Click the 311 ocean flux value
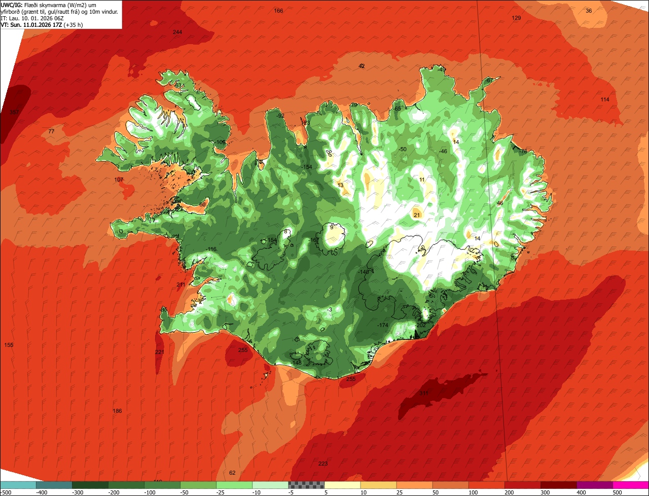Screen dimensions: 649x496 point(424,393)
